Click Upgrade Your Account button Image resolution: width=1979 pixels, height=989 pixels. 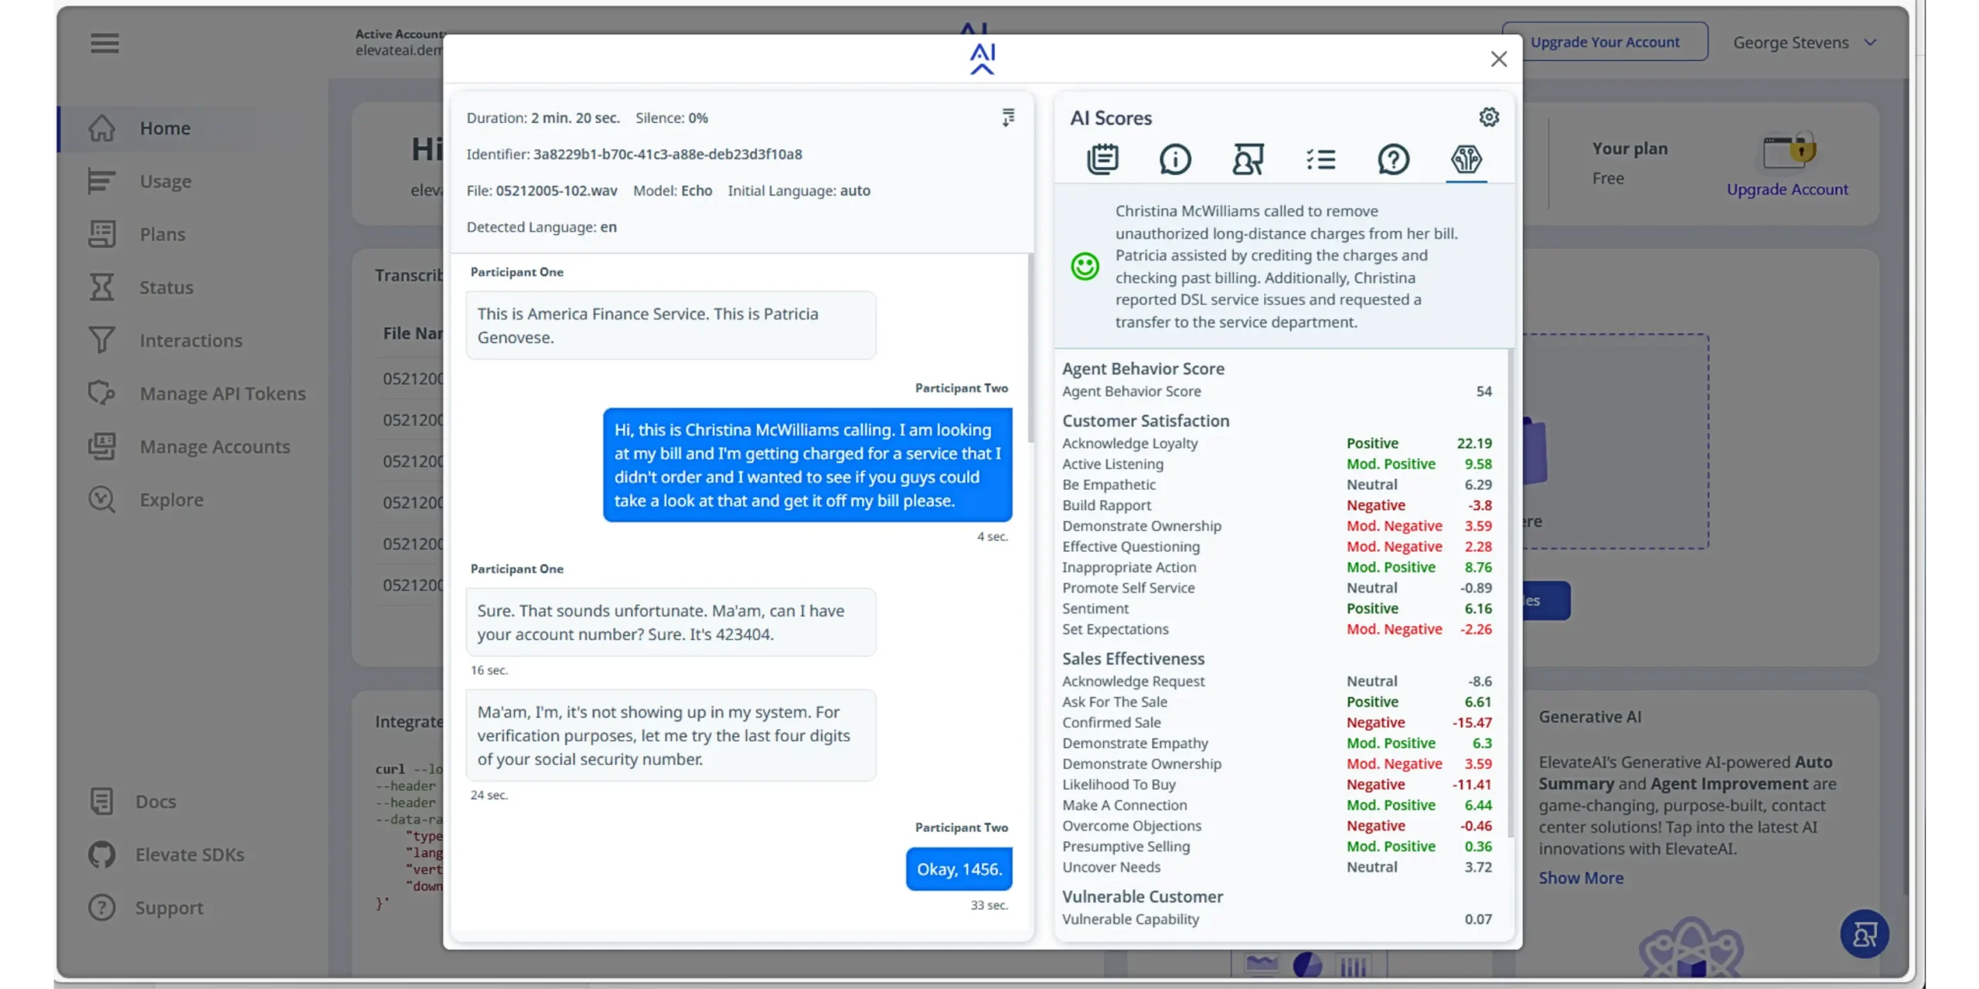(x=1605, y=42)
